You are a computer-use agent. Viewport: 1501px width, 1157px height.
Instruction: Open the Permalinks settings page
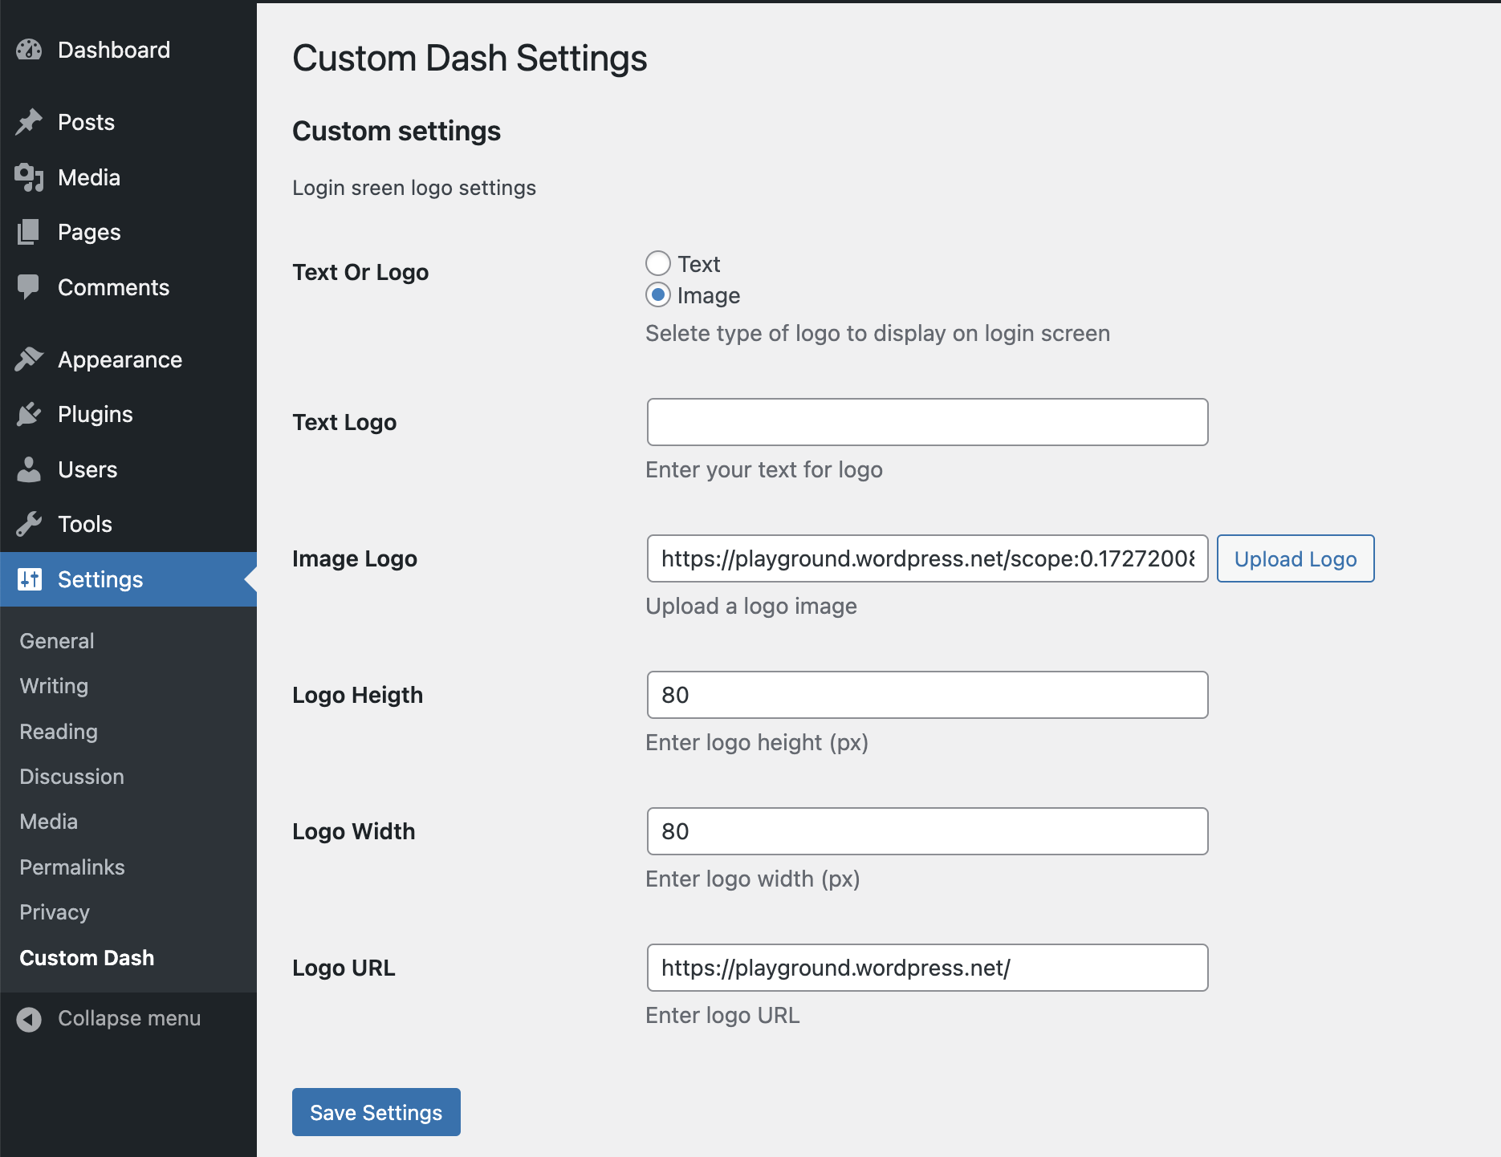72,867
